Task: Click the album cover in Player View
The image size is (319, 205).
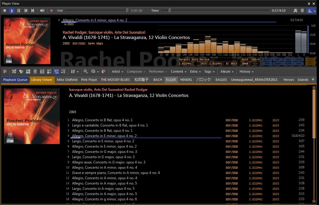Action: (x=27, y=41)
